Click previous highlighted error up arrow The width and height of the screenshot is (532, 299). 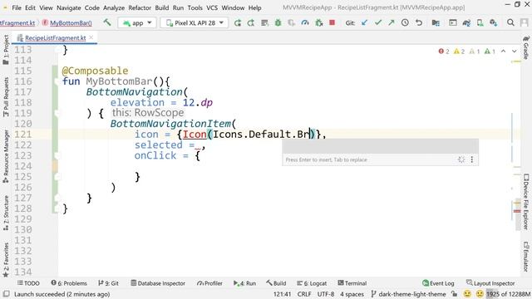click(x=503, y=51)
